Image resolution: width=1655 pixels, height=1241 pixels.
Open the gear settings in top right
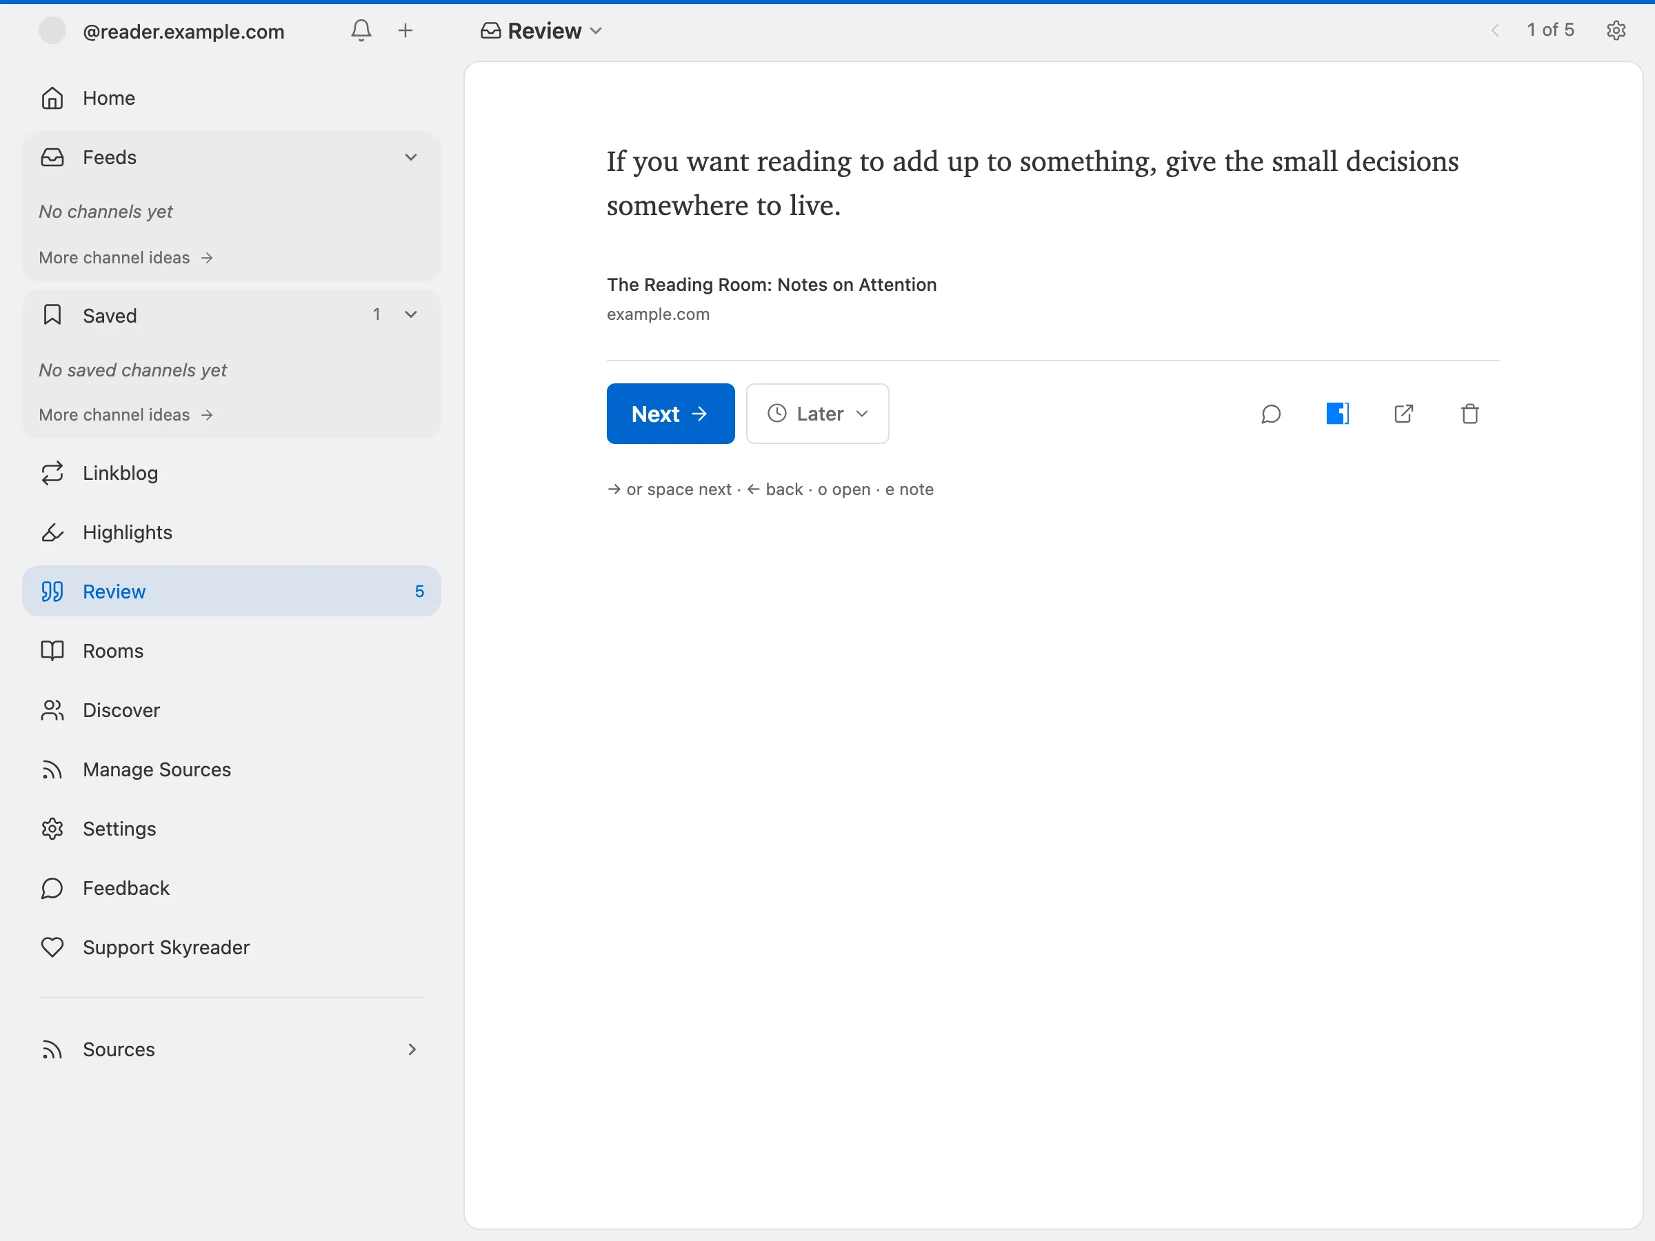1616,30
